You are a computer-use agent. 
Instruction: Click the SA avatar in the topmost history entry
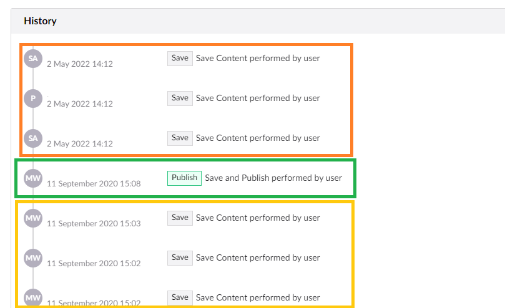click(x=33, y=59)
